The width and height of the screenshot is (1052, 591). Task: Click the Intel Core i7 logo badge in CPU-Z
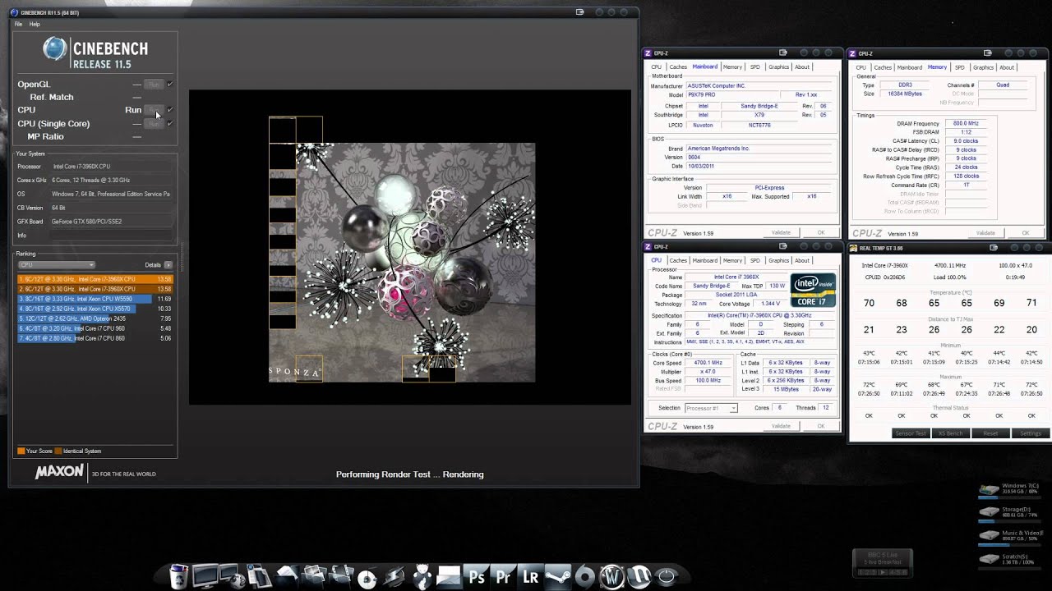point(813,291)
